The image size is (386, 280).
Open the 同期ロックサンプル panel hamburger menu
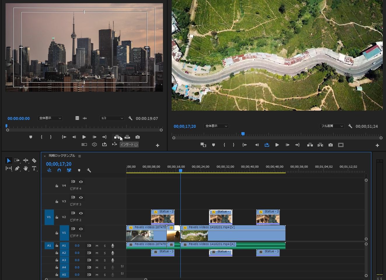click(x=79, y=156)
